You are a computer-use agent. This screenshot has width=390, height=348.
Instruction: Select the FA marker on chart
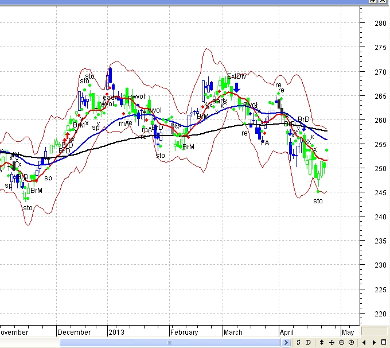[x=264, y=142]
